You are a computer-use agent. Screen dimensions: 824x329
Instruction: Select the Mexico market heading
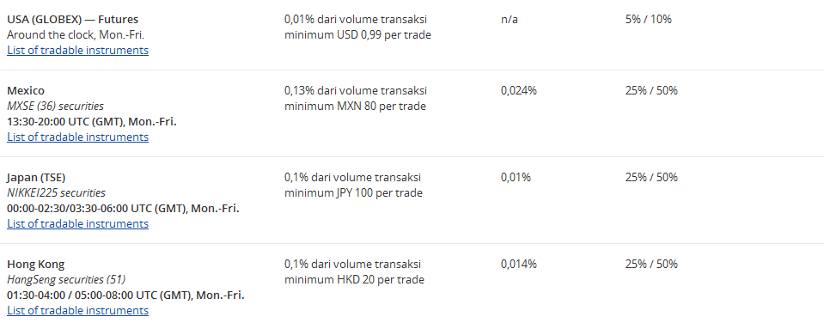26,90
